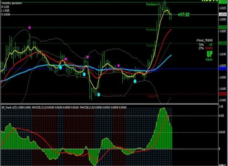Click the 27% DOWN reading in the trend panel
Screen dimensions: 228x166
206,48
